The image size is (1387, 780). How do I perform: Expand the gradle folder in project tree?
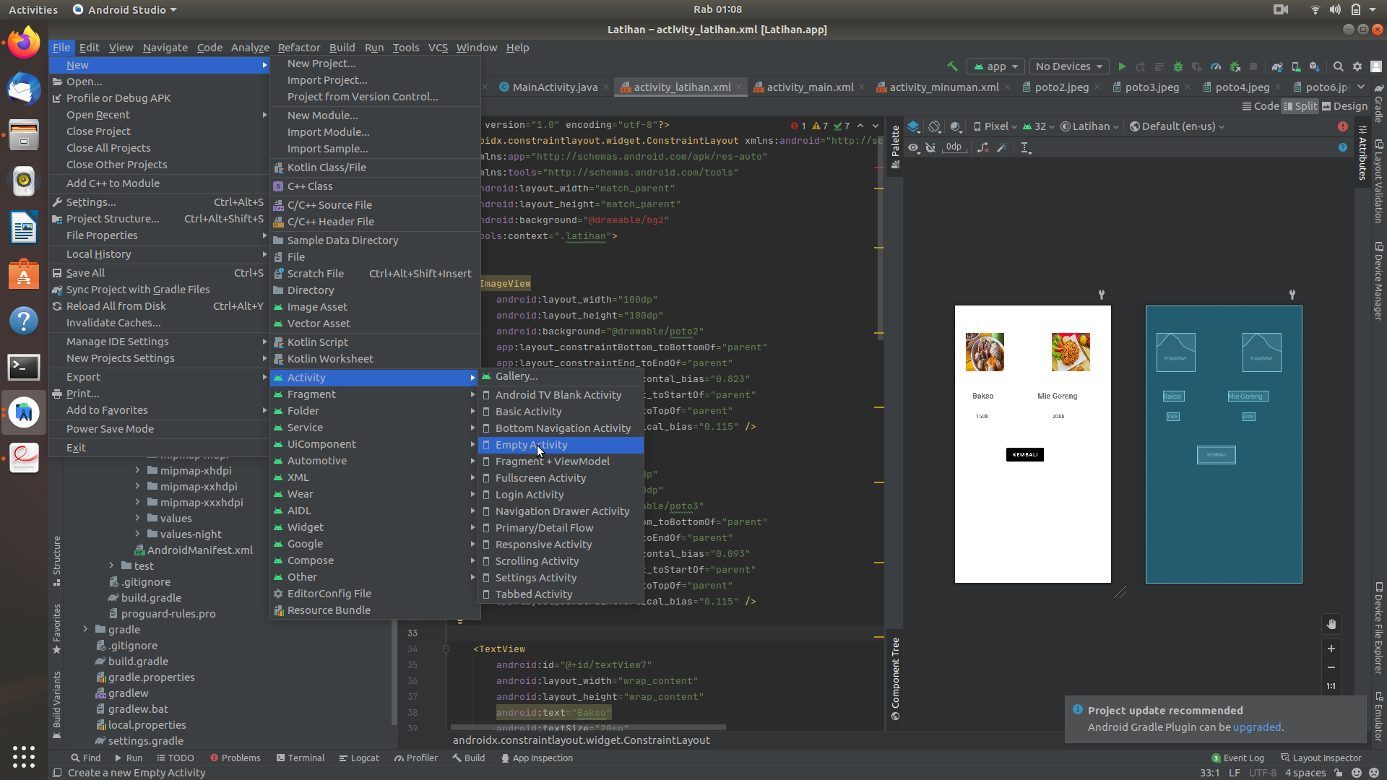pyautogui.click(x=85, y=630)
